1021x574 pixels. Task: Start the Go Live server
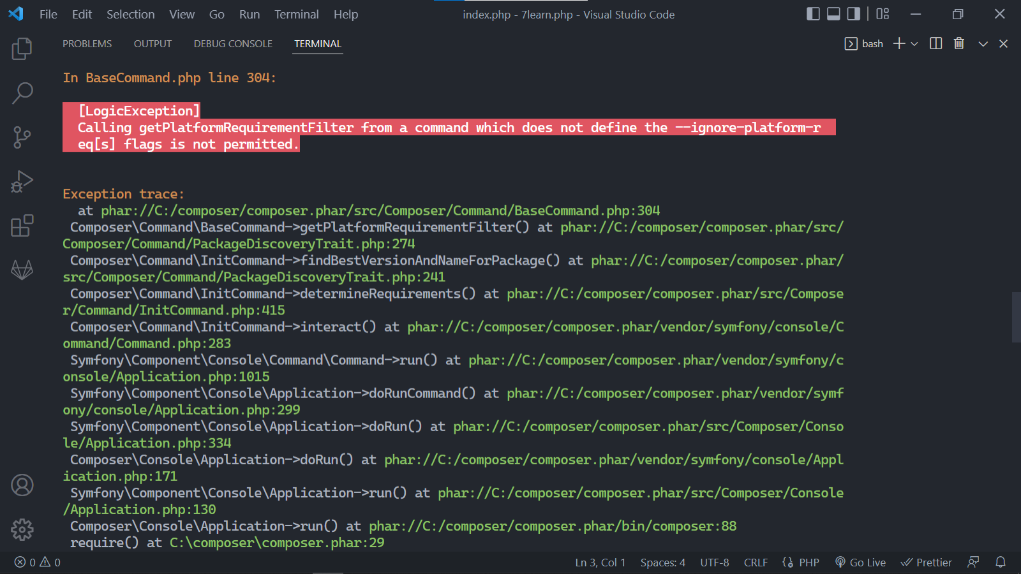tap(860, 563)
